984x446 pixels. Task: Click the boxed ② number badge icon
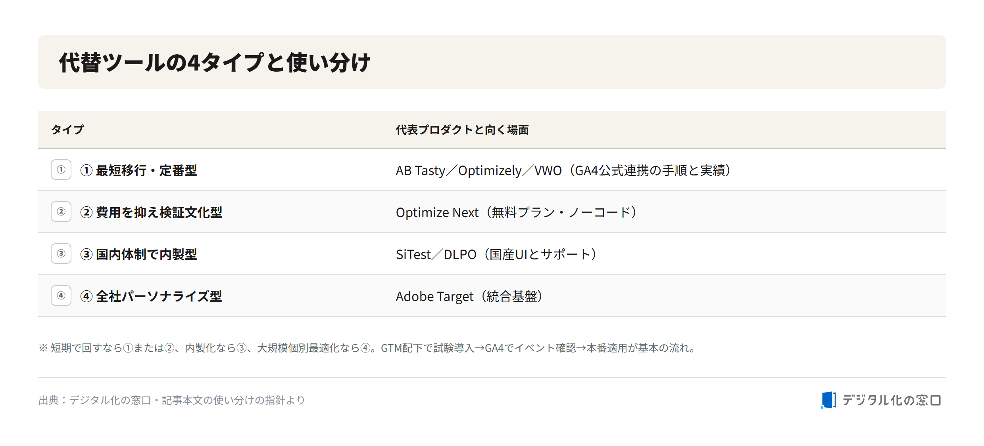click(61, 212)
